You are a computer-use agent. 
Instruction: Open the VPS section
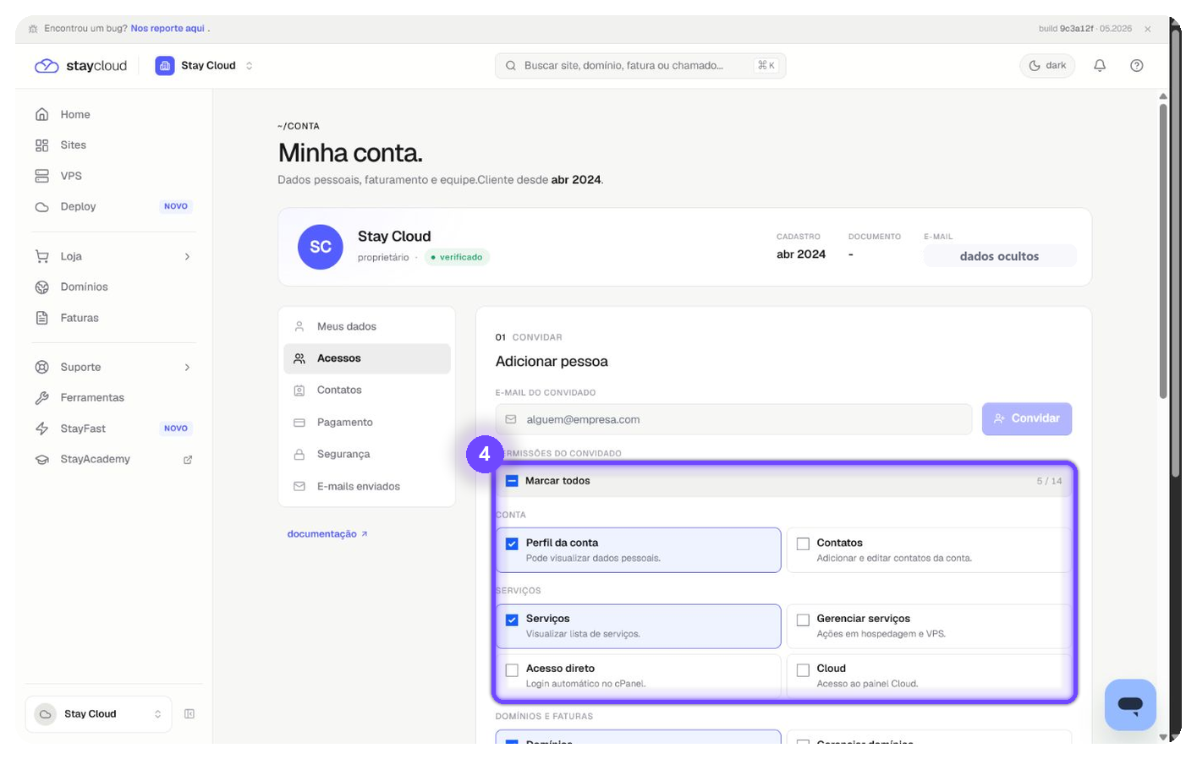[x=113, y=176]
